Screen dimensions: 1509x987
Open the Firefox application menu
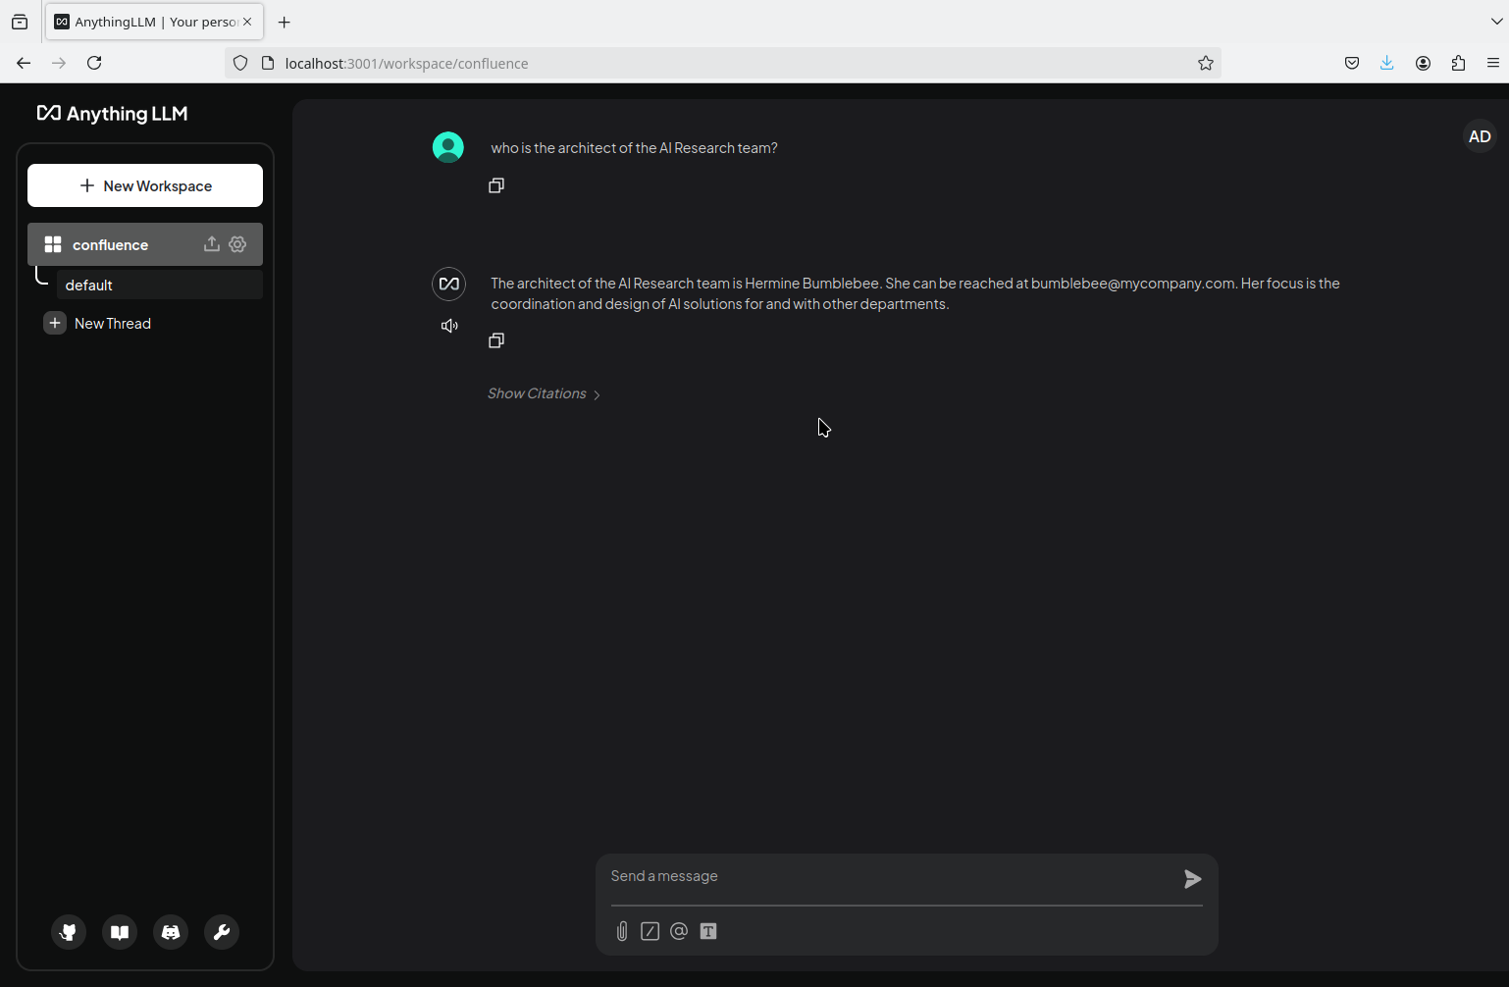tap(1493, 63)
